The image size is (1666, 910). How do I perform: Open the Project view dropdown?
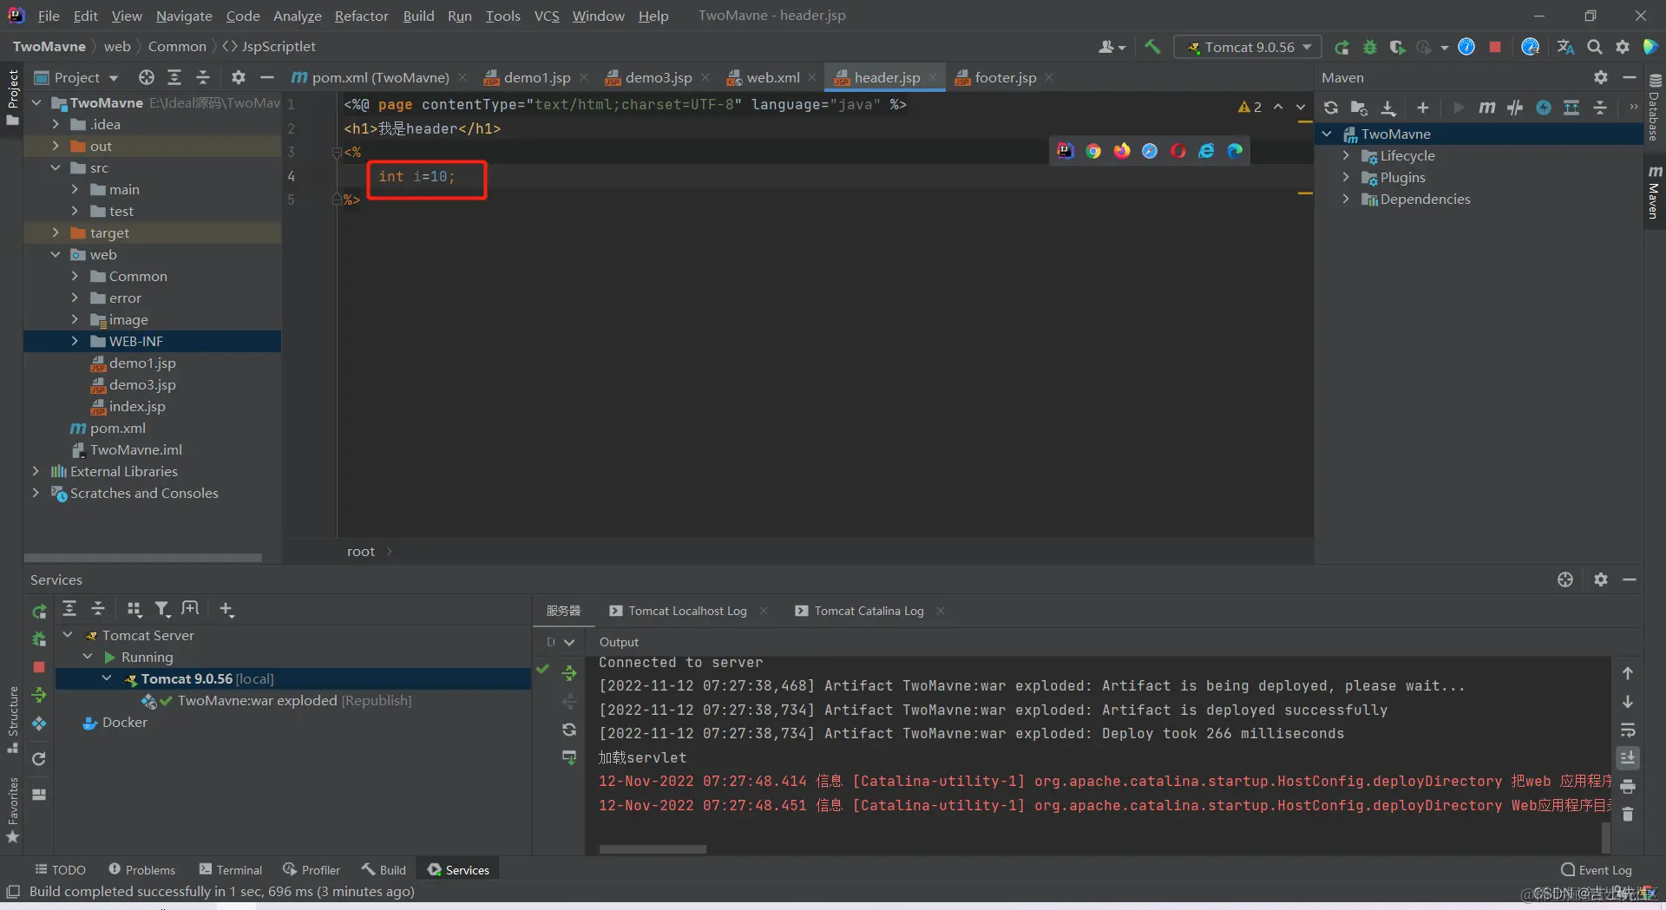click(x=76, y=77)
